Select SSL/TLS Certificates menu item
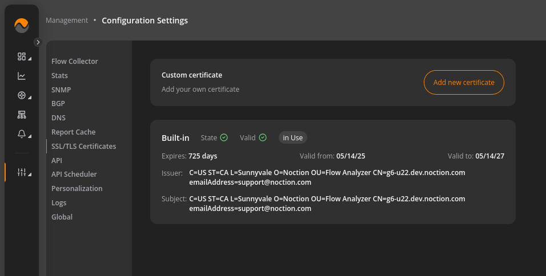Image resolution: width=546 pixels, height=276 pixels. [83, 147]
